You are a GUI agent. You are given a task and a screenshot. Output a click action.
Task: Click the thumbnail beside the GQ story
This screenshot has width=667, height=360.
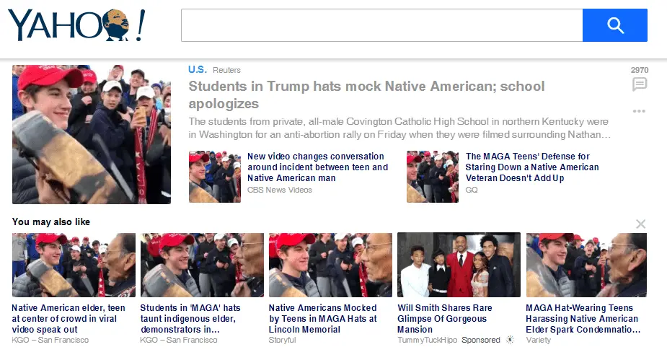click(433, 177)
